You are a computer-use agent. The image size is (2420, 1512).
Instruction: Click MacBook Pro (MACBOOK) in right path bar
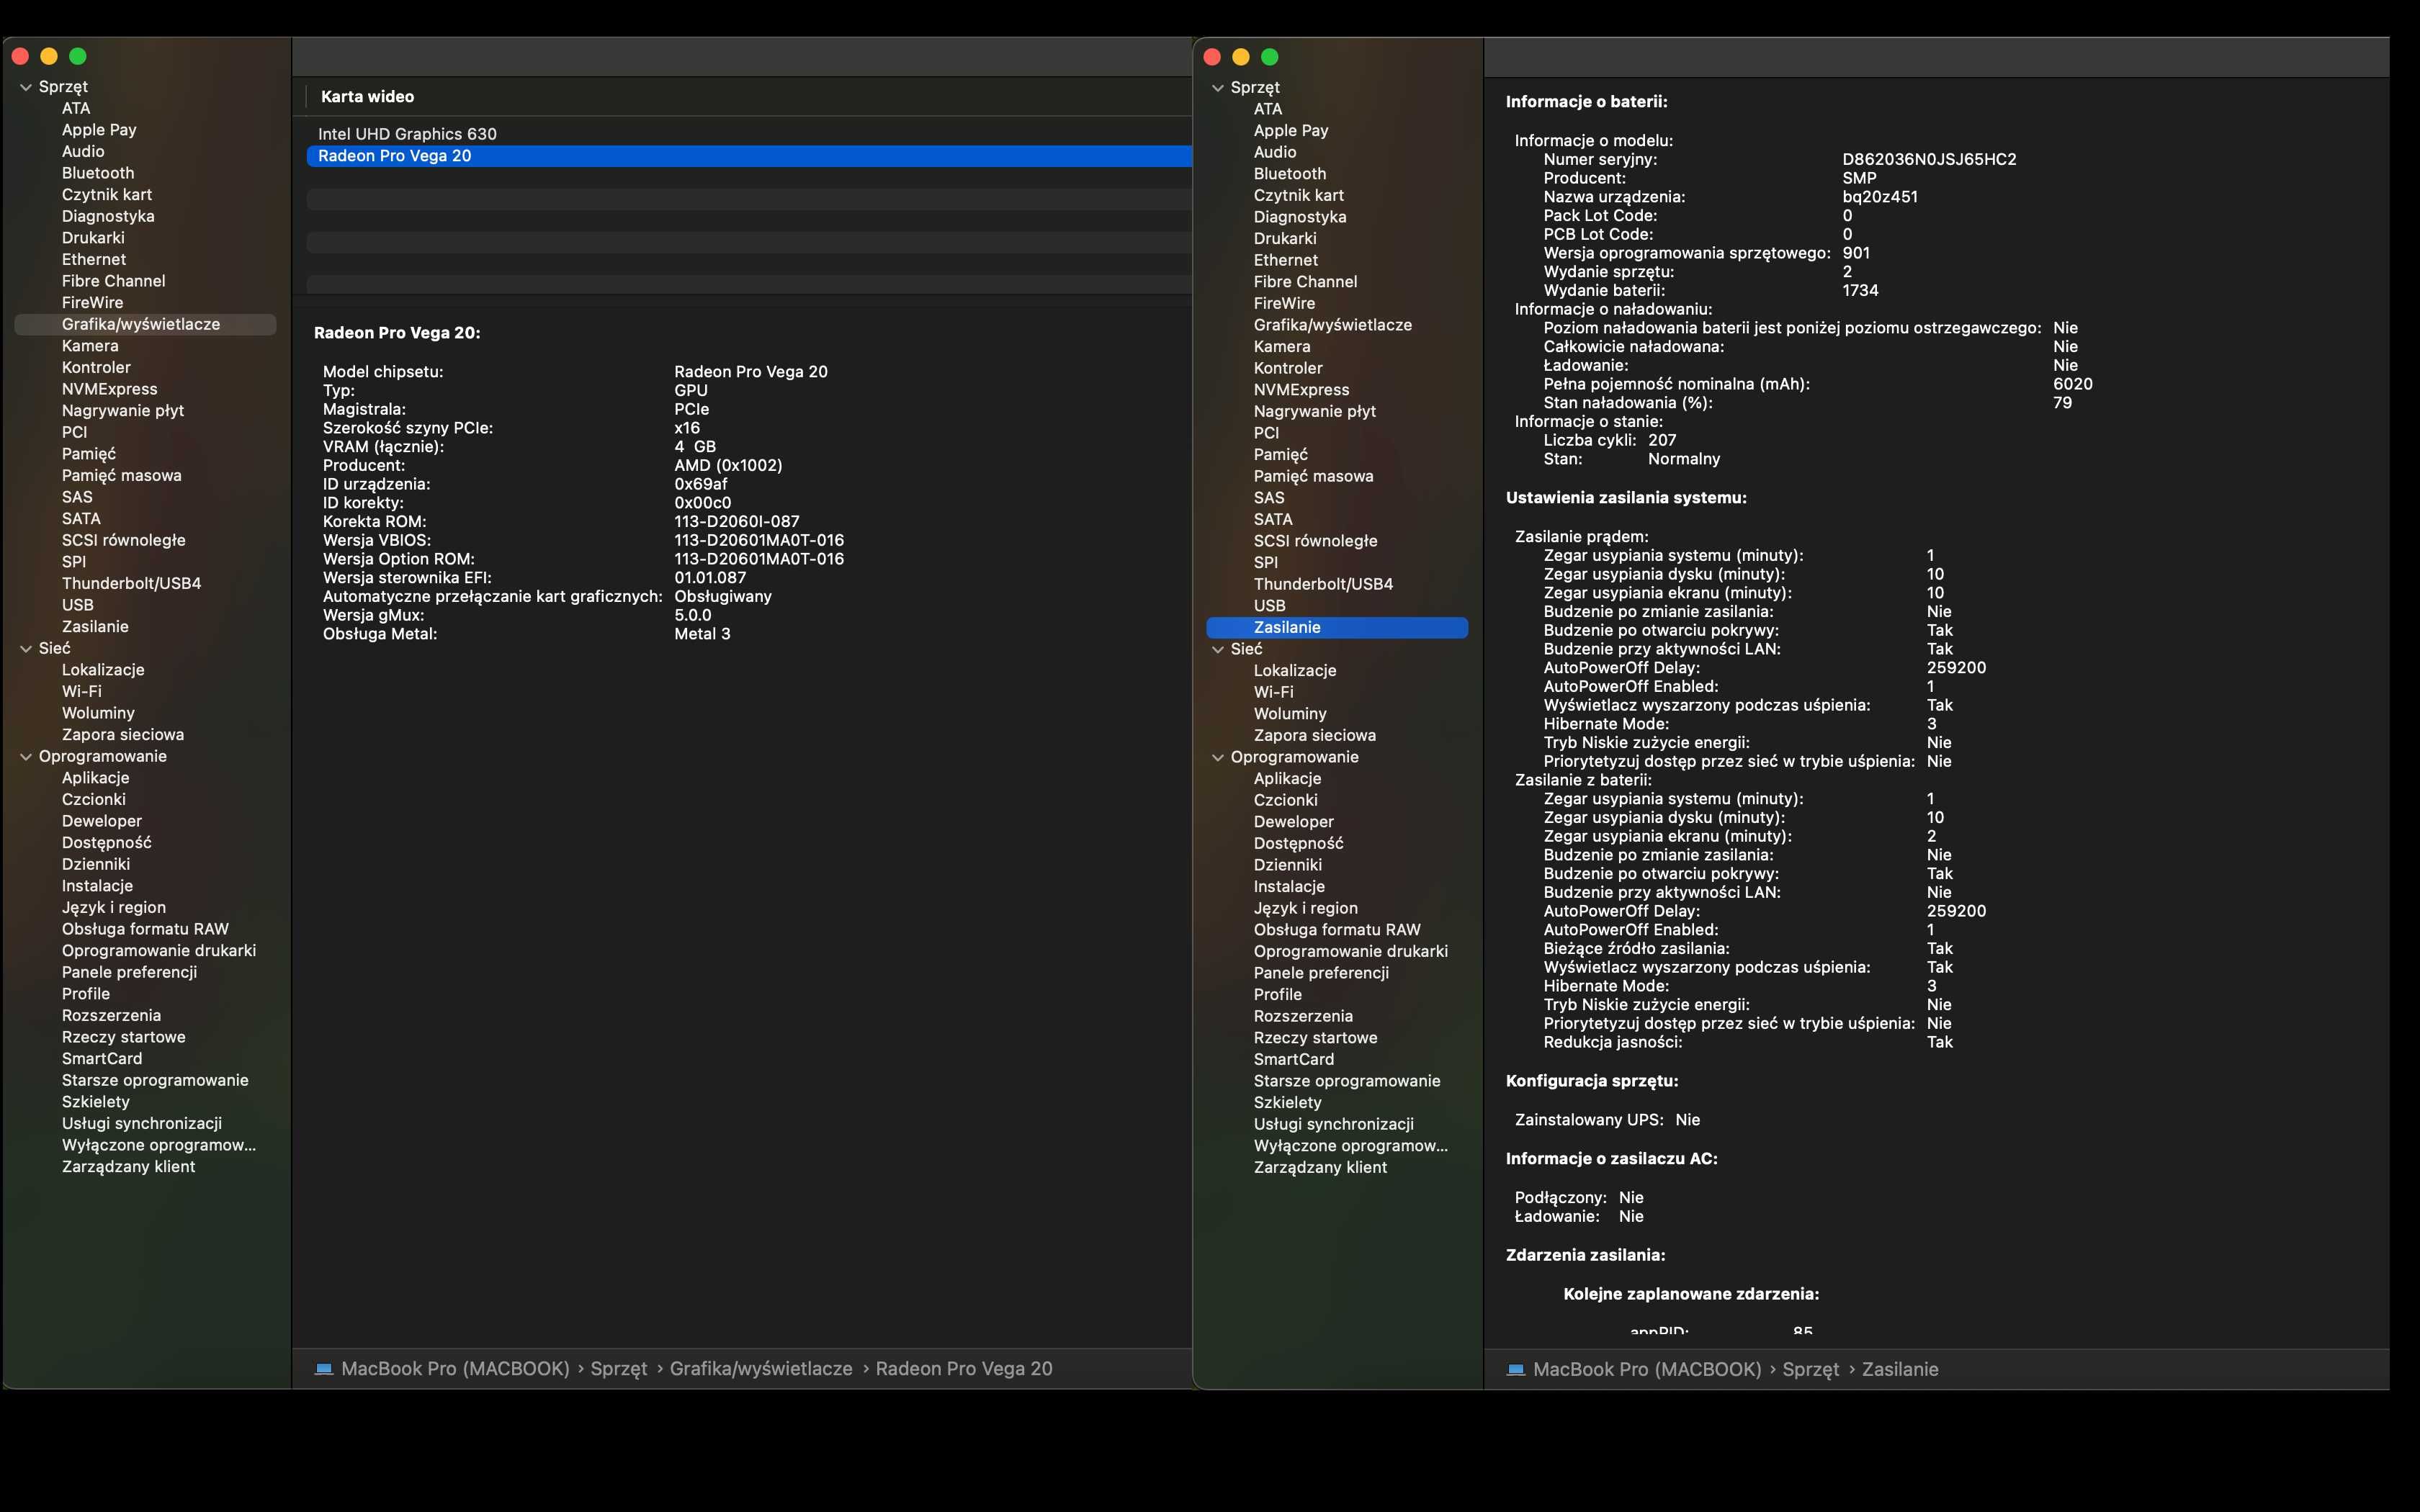1647,1370
